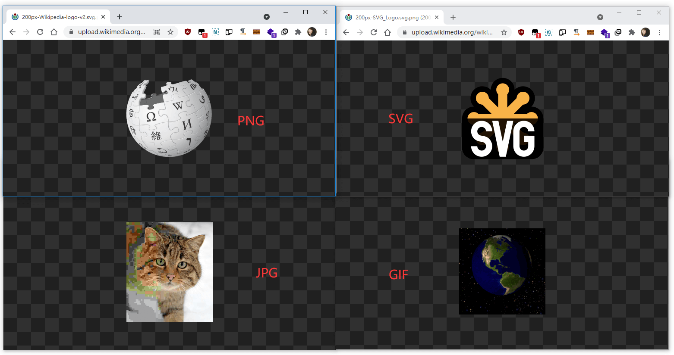Screen dimensions: 674x355
Task: Click the red SVG text label
Action: tap(401, 118)
